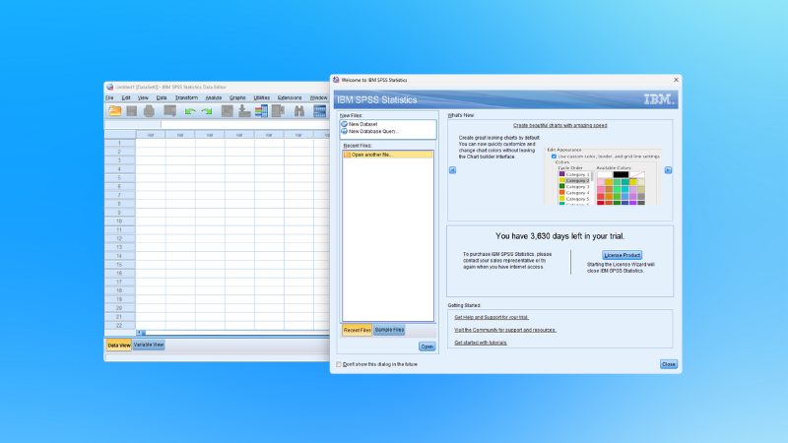Select row header 1 in data grid
Screen dimensions: 788x443
pyautogui.click(x=119, y=143)
